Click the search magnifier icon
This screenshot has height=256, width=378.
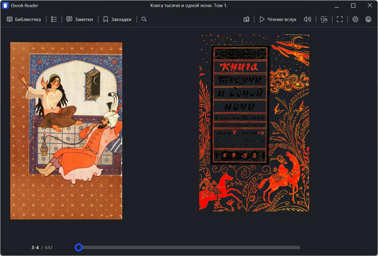(144, 19)
